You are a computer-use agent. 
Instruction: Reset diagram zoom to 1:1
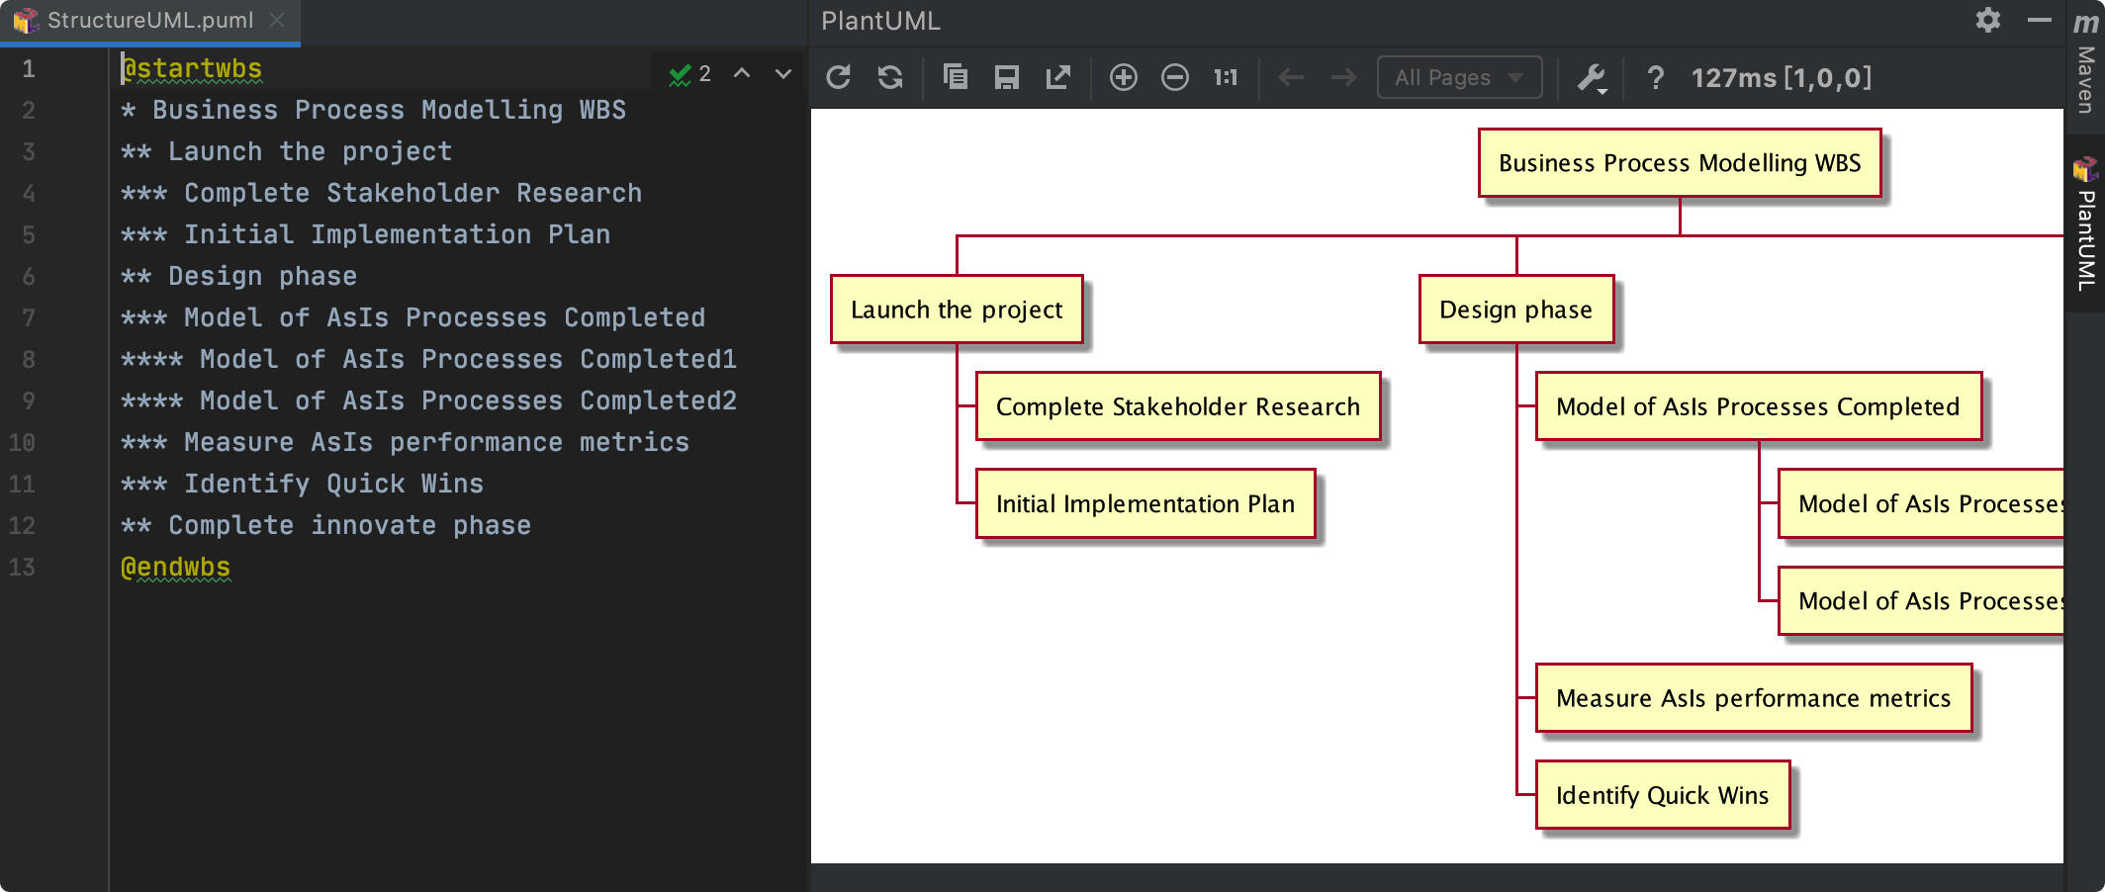coord(1226,77)
